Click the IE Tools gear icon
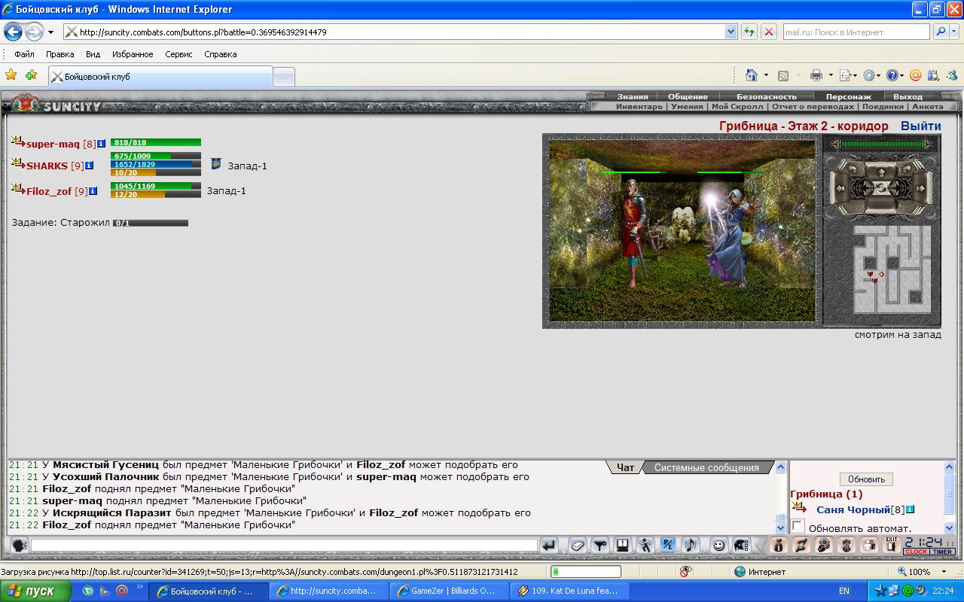Image resolution: width=964 pixels, height=602 pixels. [x=869, y=75]
